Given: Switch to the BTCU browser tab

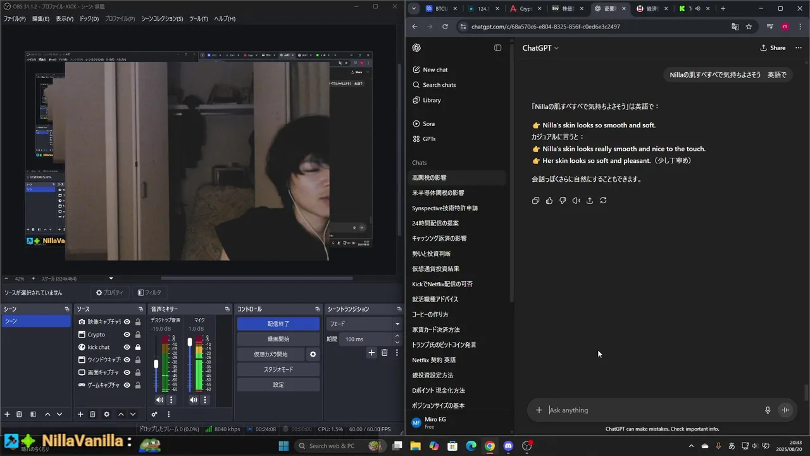Looking at the screenshot, I should pyautogui.click(x=440, y=9).
